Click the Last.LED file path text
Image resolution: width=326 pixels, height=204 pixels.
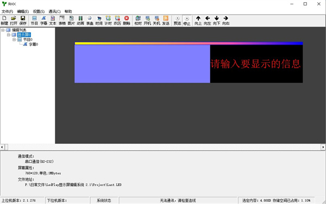73,185
